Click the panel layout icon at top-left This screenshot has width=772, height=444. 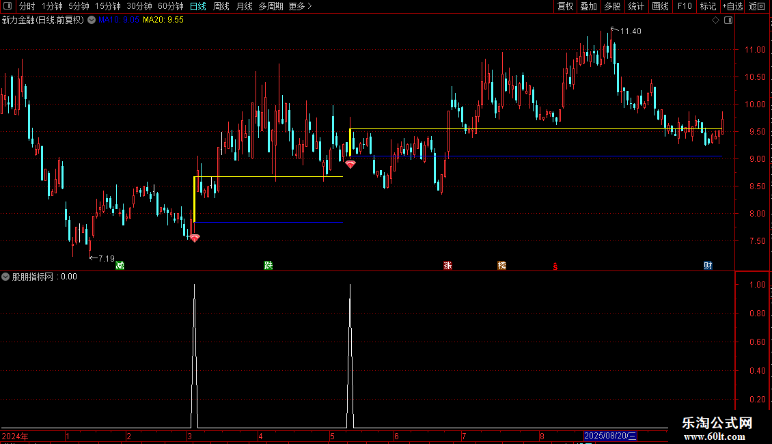tap(8, 6)
